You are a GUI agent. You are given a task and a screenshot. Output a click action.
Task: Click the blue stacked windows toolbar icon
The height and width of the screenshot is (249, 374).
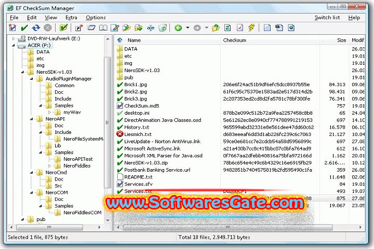coord(91,28)
